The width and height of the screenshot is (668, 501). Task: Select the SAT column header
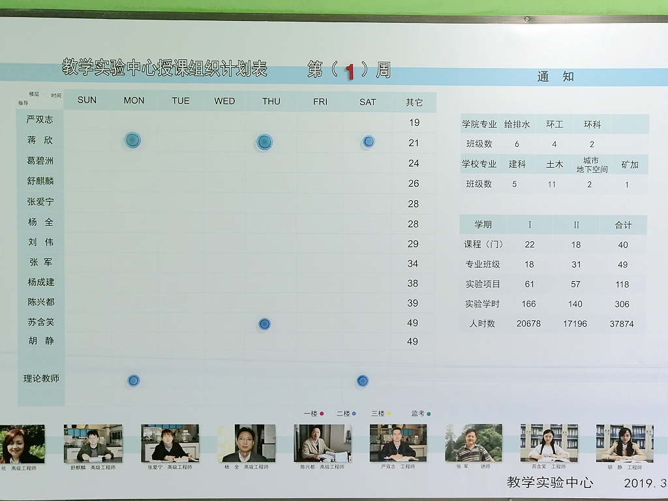click(x=368, y=102)
